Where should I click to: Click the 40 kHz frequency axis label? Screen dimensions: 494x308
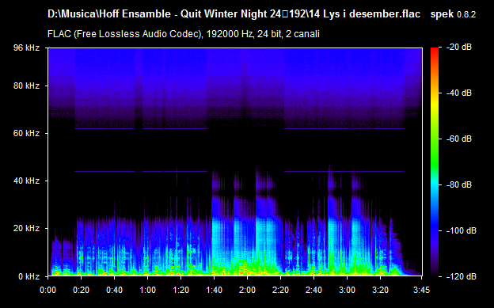26,181
